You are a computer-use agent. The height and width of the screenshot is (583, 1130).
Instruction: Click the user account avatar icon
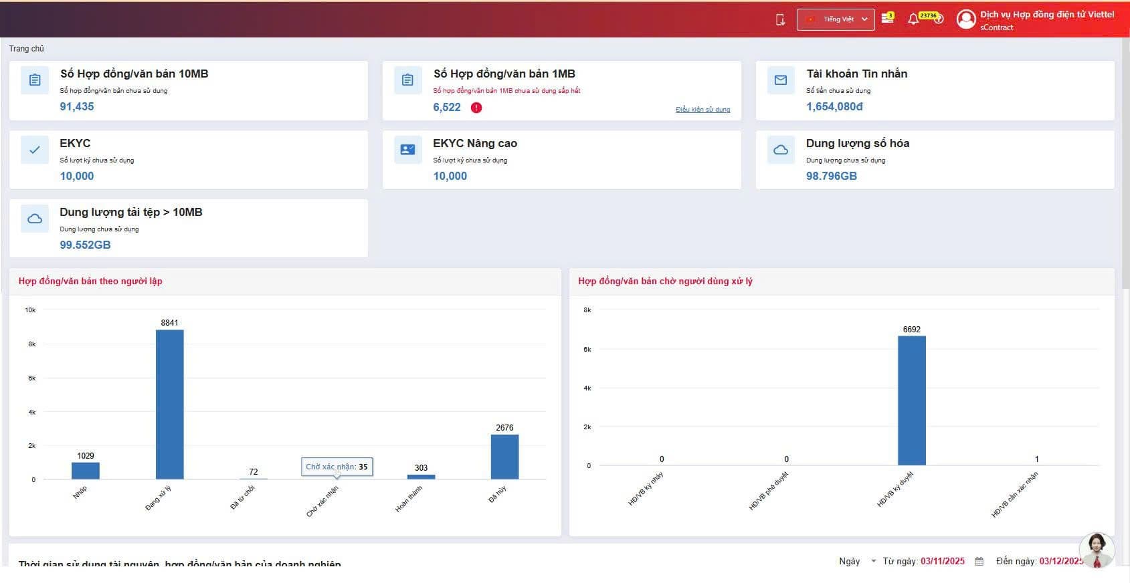pos(965,19)
